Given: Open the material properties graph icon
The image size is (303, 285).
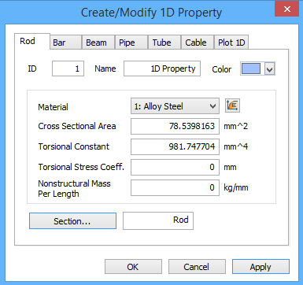Looking at the screenshot, I should point(232,105).
